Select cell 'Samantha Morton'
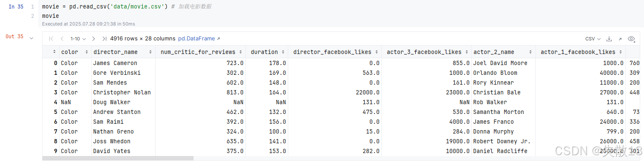This screenshot has height=162, width=644. (499, 112)
